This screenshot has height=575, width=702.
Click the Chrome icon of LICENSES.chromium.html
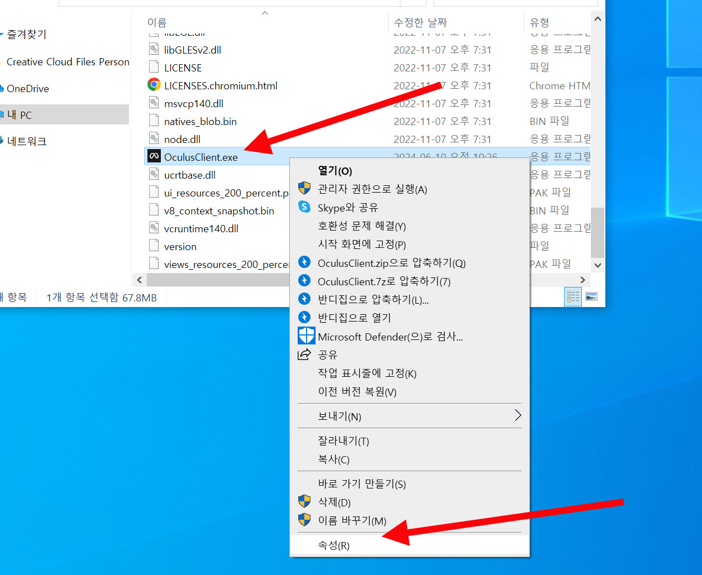[x=154, y=85]
